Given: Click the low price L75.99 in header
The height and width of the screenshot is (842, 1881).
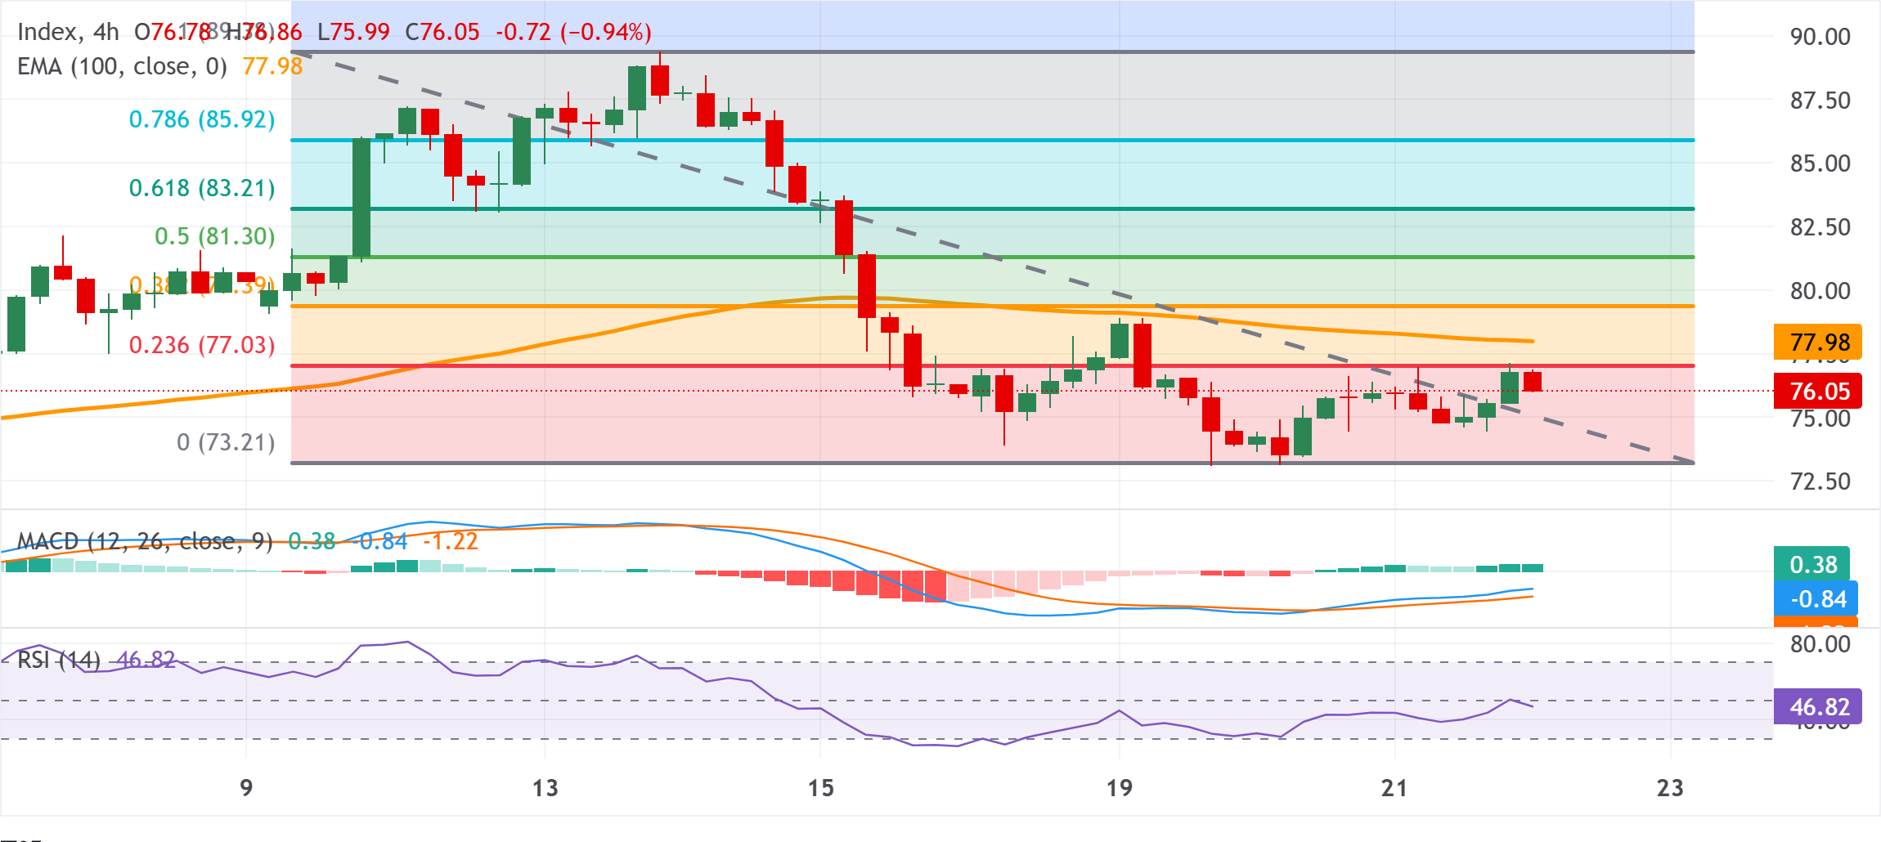Looking at the screenshot, I should click(x=353, y=32).
